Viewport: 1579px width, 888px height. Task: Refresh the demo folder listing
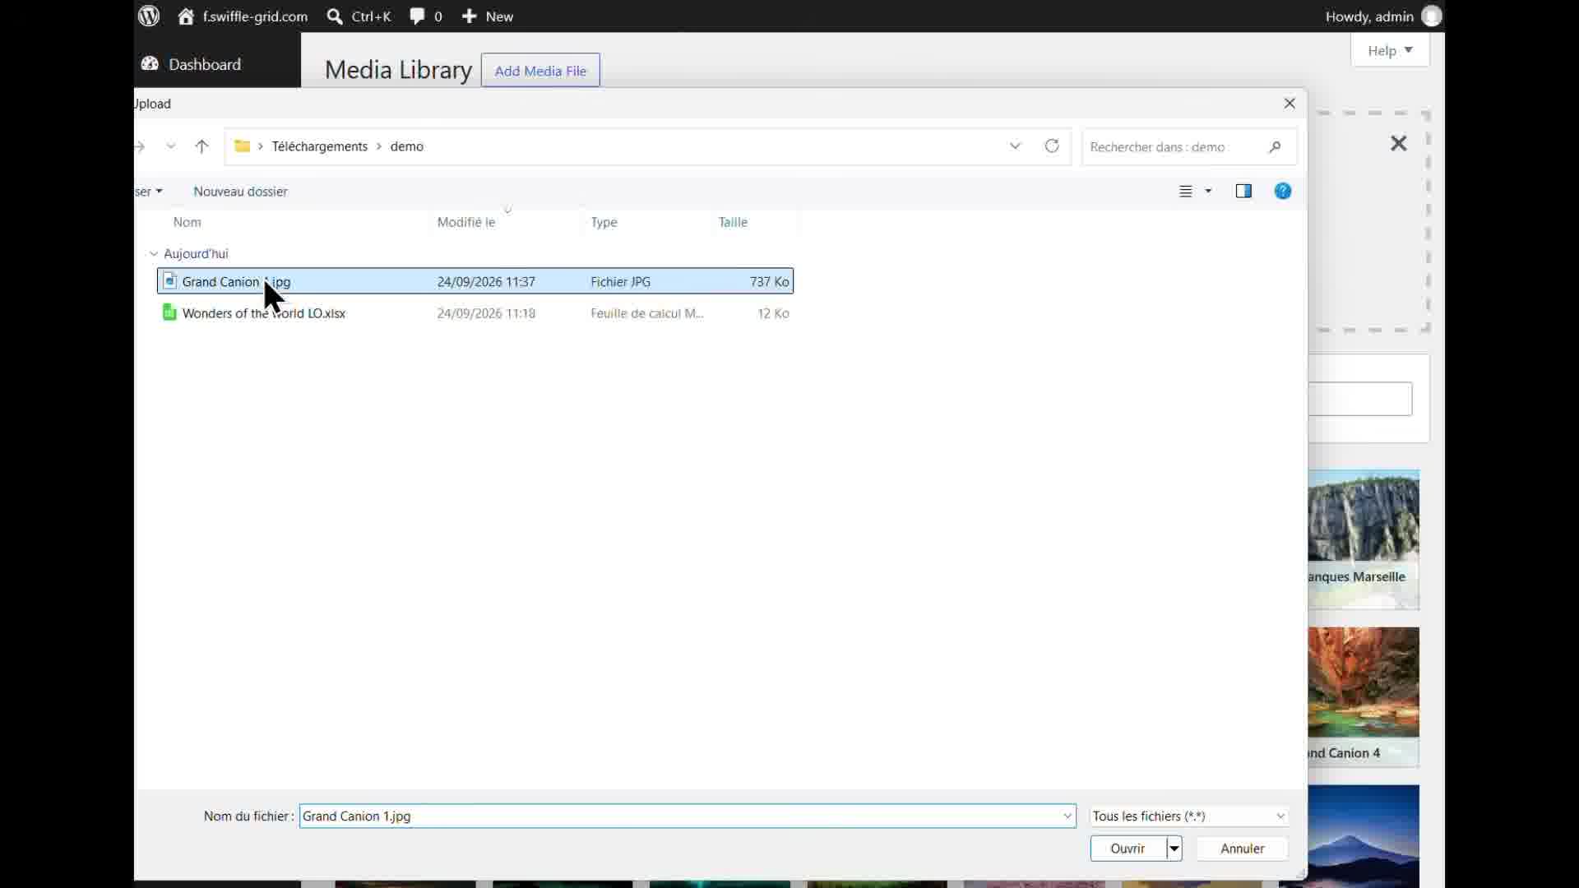tap(1052, 146)
